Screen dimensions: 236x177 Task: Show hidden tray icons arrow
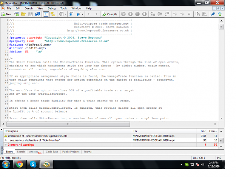[181, 165]
